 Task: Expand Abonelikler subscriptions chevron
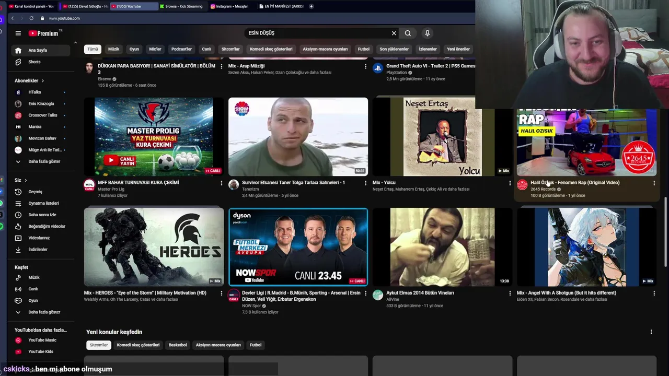click(x=42, y=80)
